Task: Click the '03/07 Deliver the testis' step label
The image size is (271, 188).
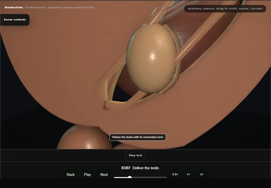Action: click(x=140, y=168)
